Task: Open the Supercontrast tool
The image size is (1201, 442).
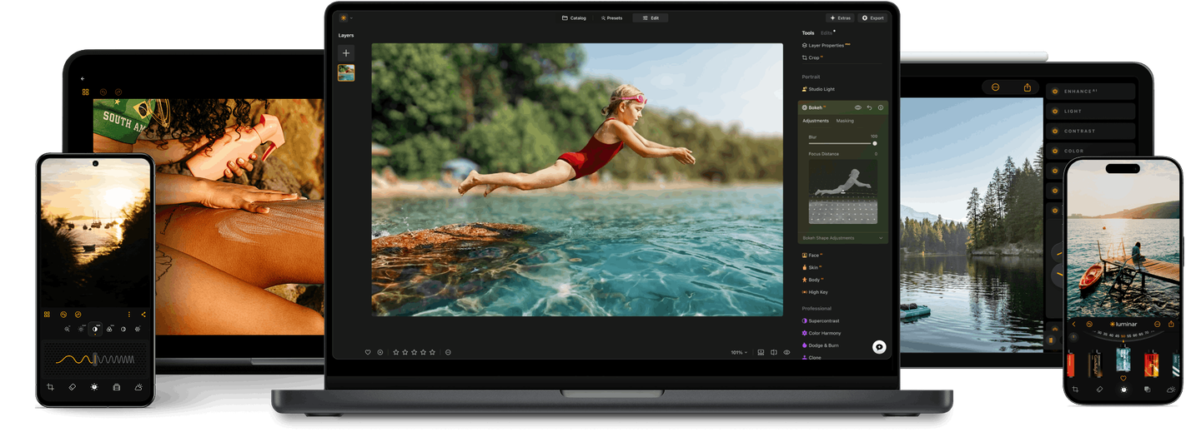Action: 822,320
